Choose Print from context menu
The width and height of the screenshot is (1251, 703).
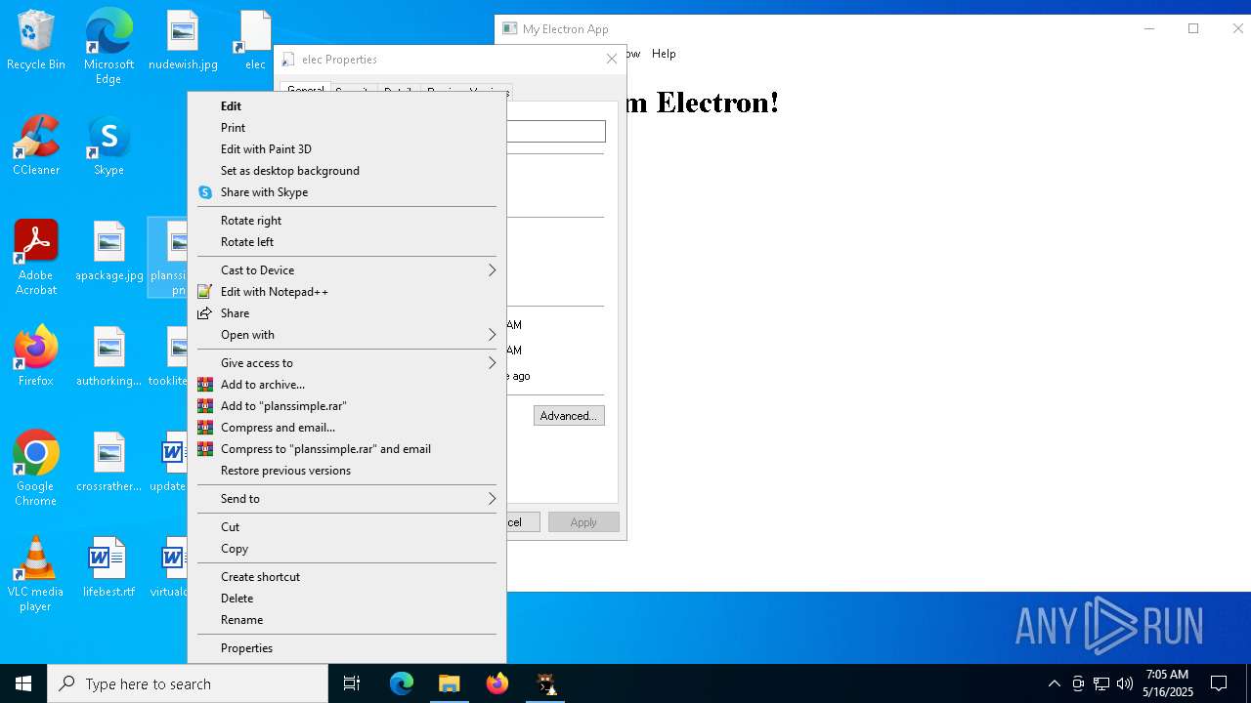point(347,128)
